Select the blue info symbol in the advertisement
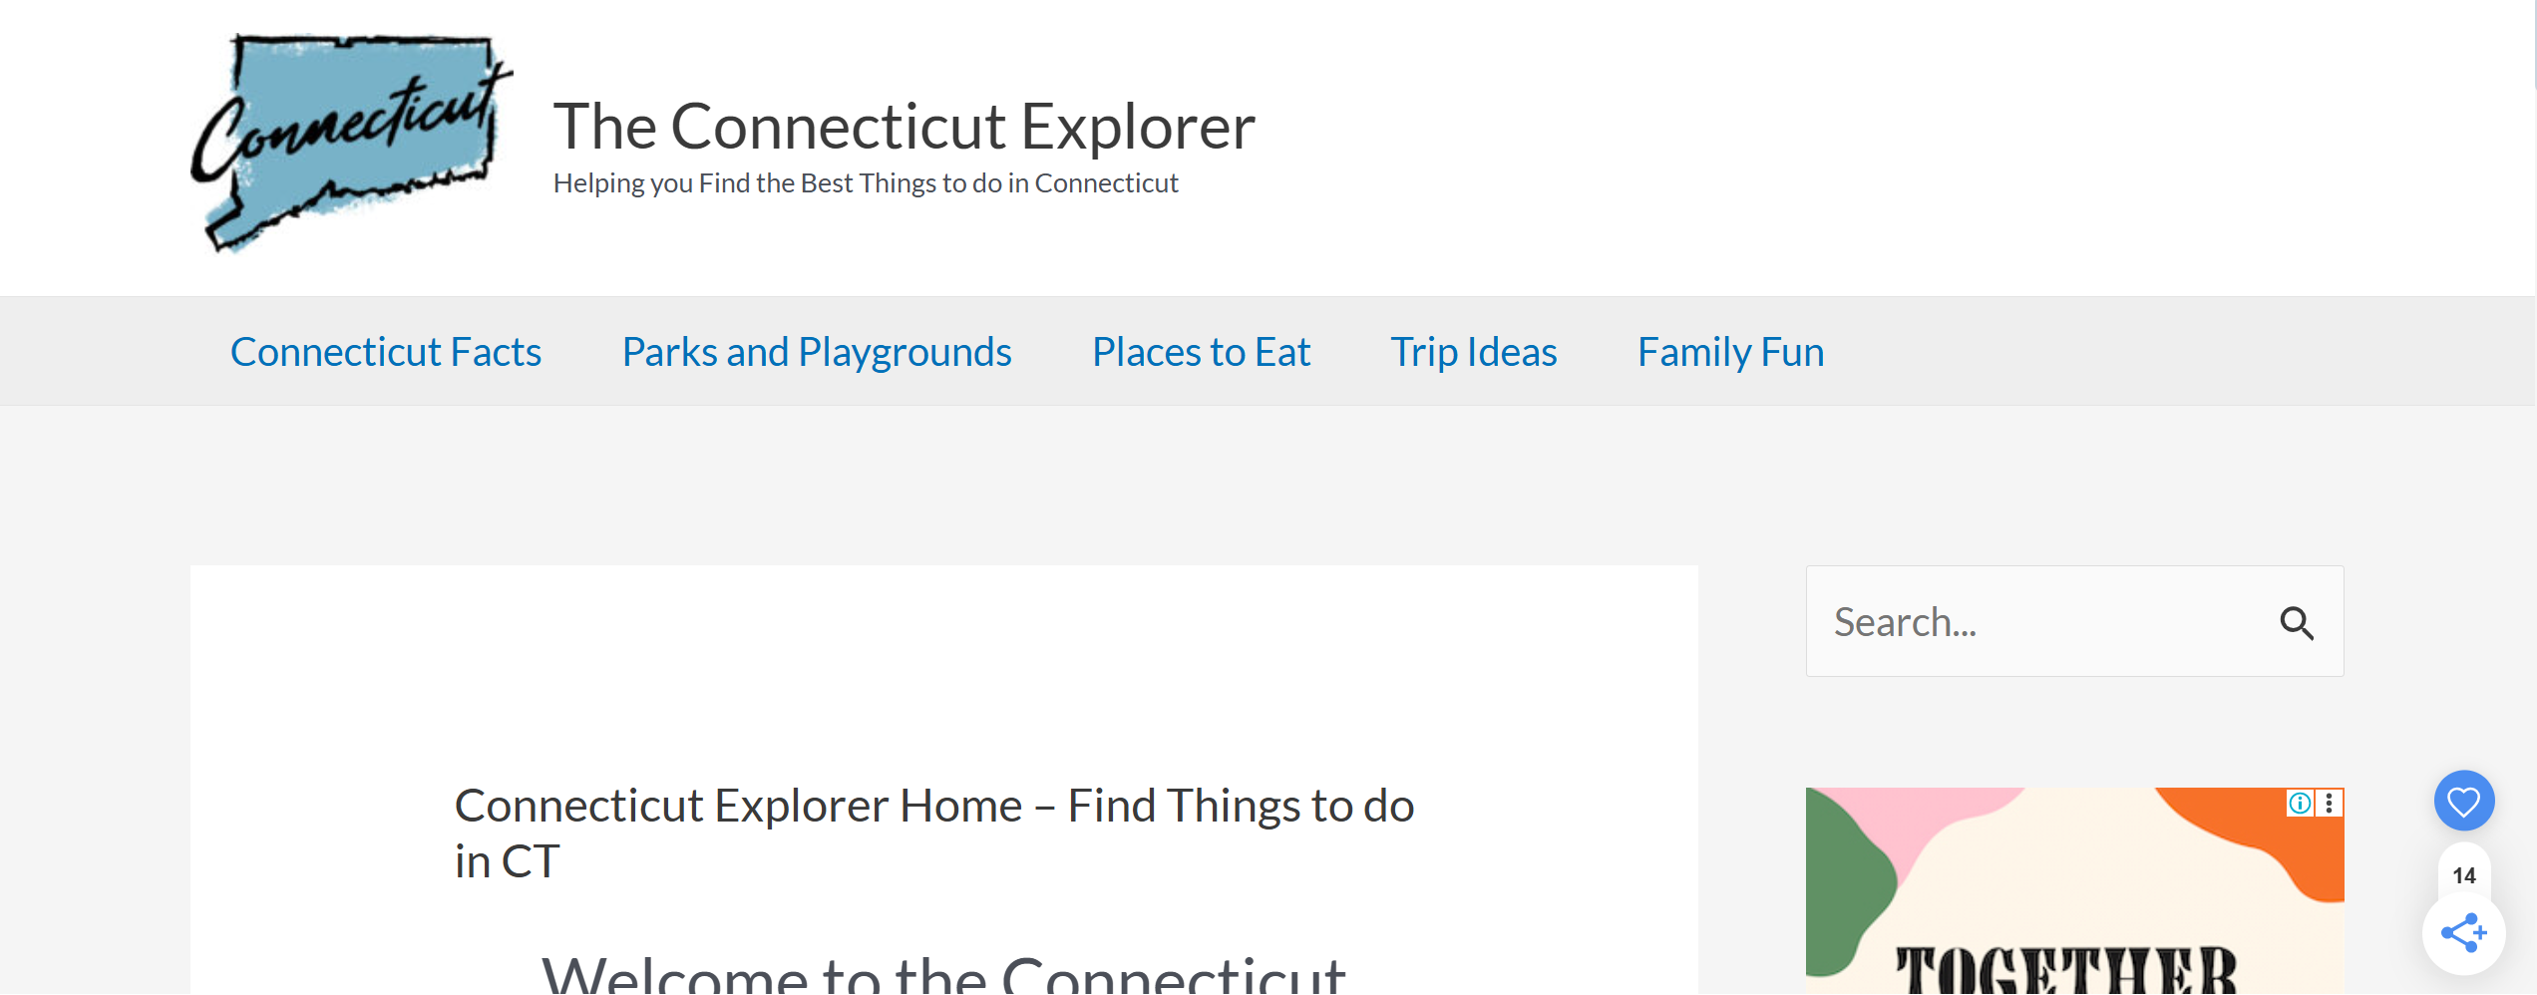The image size is (2537, 995). 2300,804
